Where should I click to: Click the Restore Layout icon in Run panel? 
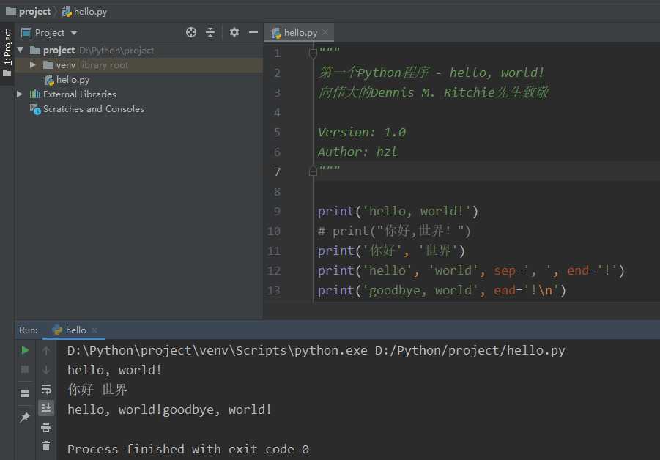point(25,393)
